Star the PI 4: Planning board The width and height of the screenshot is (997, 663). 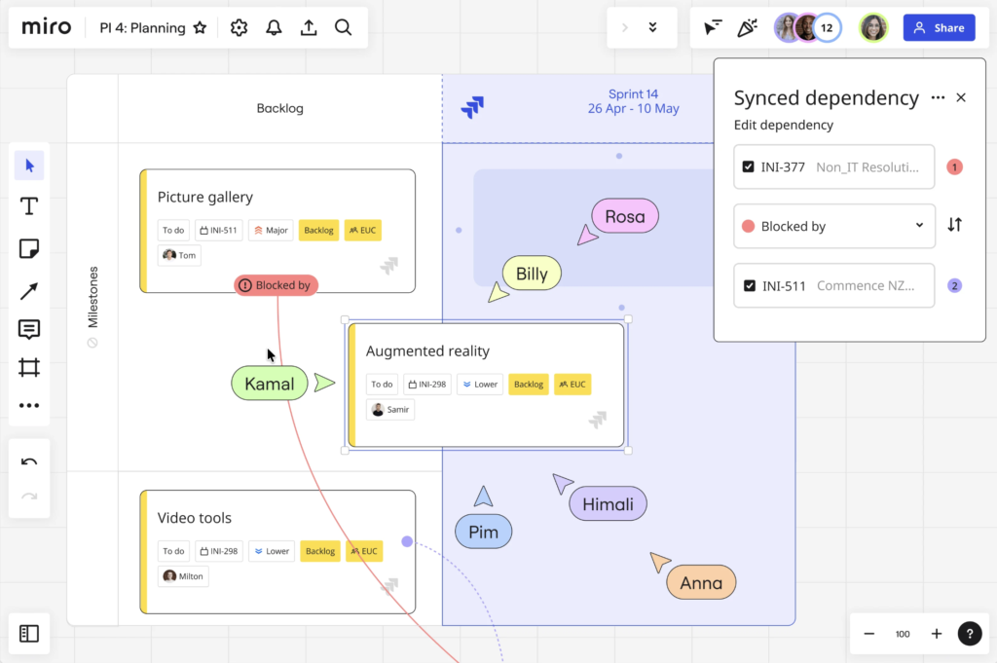[x=200, y=27]
